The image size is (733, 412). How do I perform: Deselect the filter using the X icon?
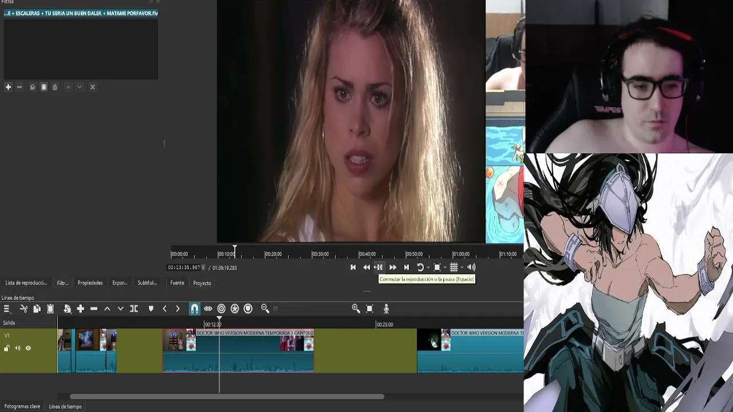tap(93, 87)
